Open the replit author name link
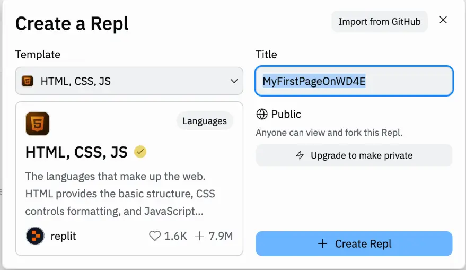The image size is (466, 270). point(63,236)
